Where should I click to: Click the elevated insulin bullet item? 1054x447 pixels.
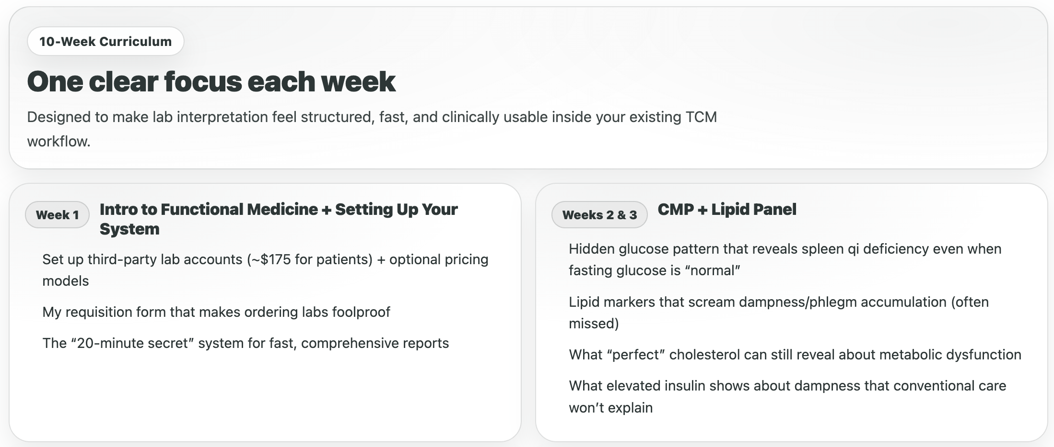coord(787,396)
